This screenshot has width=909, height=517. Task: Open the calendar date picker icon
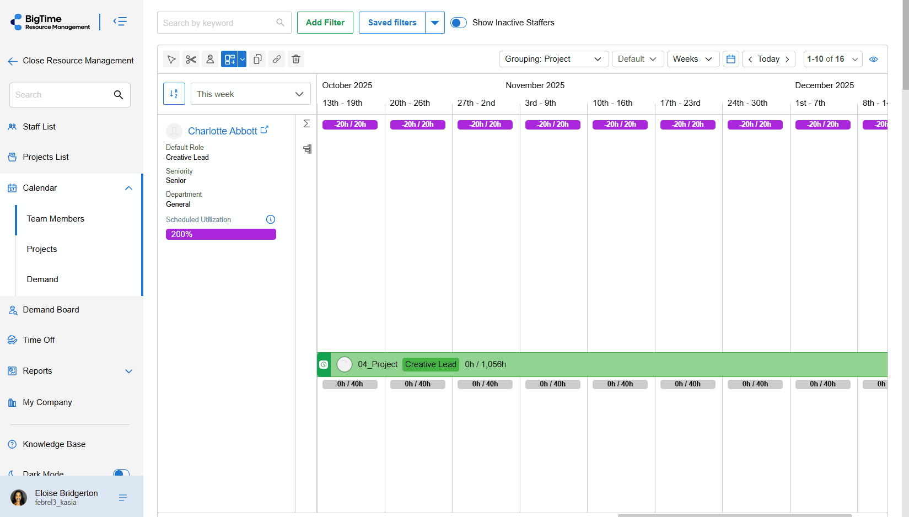[731, 59]
